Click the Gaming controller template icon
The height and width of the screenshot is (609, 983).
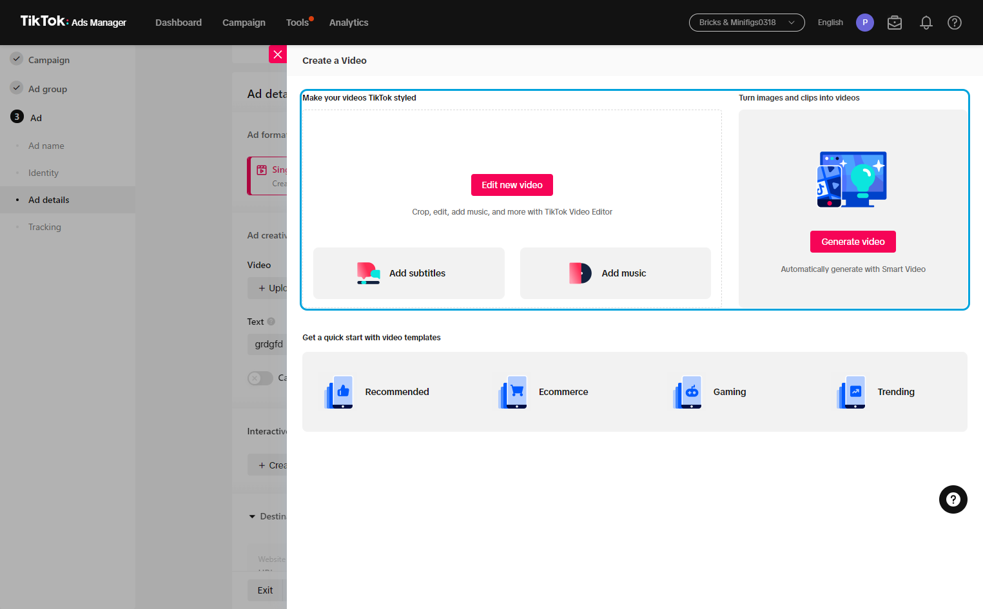(x=687, y=392)
